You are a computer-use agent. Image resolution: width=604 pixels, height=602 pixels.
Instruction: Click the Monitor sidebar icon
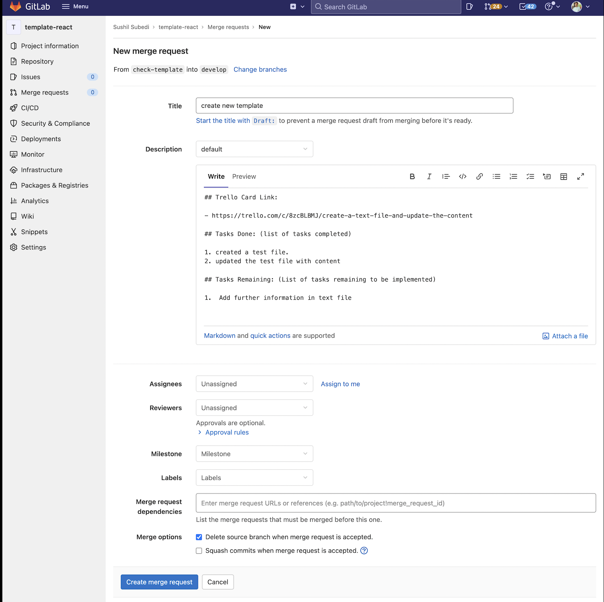point(14,154)
